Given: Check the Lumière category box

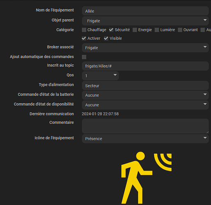Looking at the screenshot, I should (157, 30).
